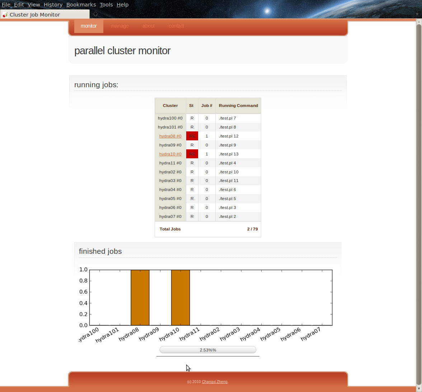Viewport: 422px width, 392px height.
Task: Click the scrollbar up arrow
Action: point(418,22)
